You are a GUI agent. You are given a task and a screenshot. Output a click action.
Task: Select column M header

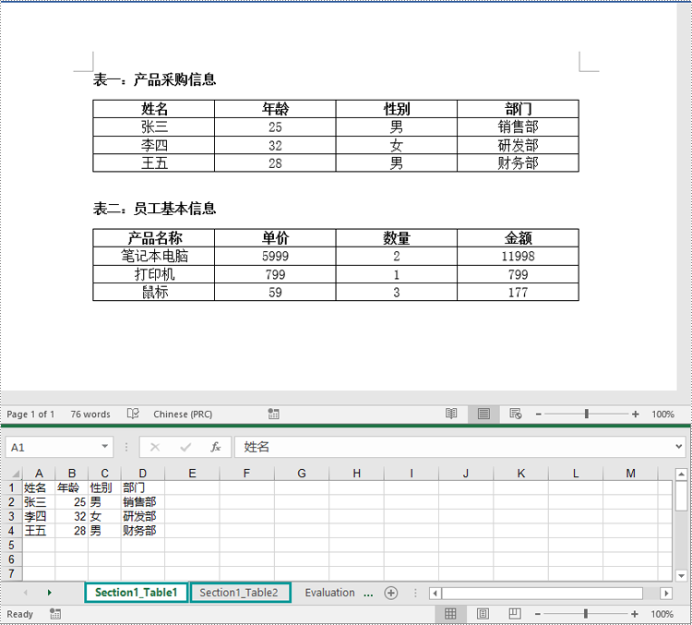(630, 474)
